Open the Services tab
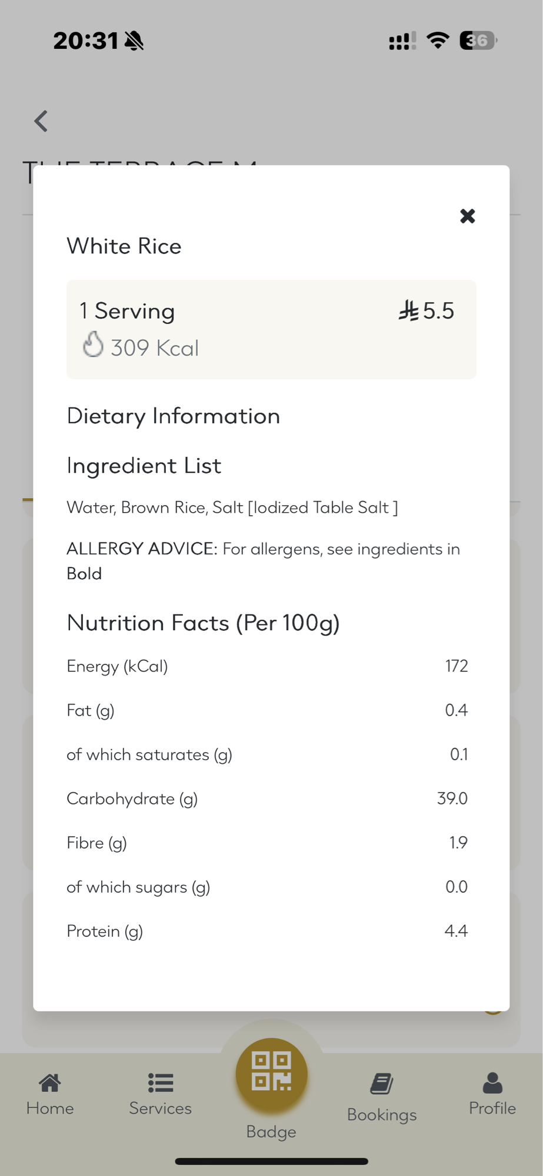This screenshot has height=1176, width=543. (x=160, y=1094)
